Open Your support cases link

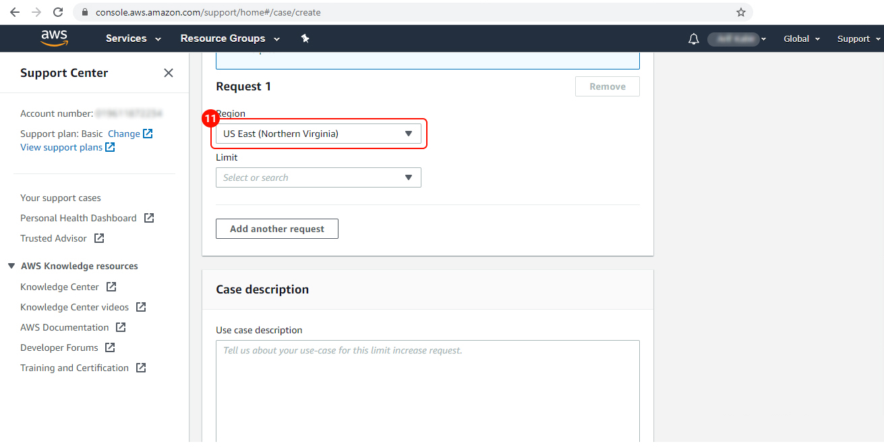coord(61,198)
